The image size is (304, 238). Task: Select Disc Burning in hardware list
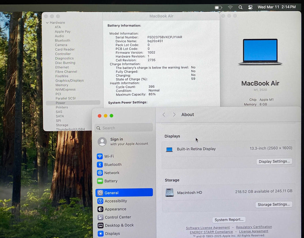(x=65, y=63)
